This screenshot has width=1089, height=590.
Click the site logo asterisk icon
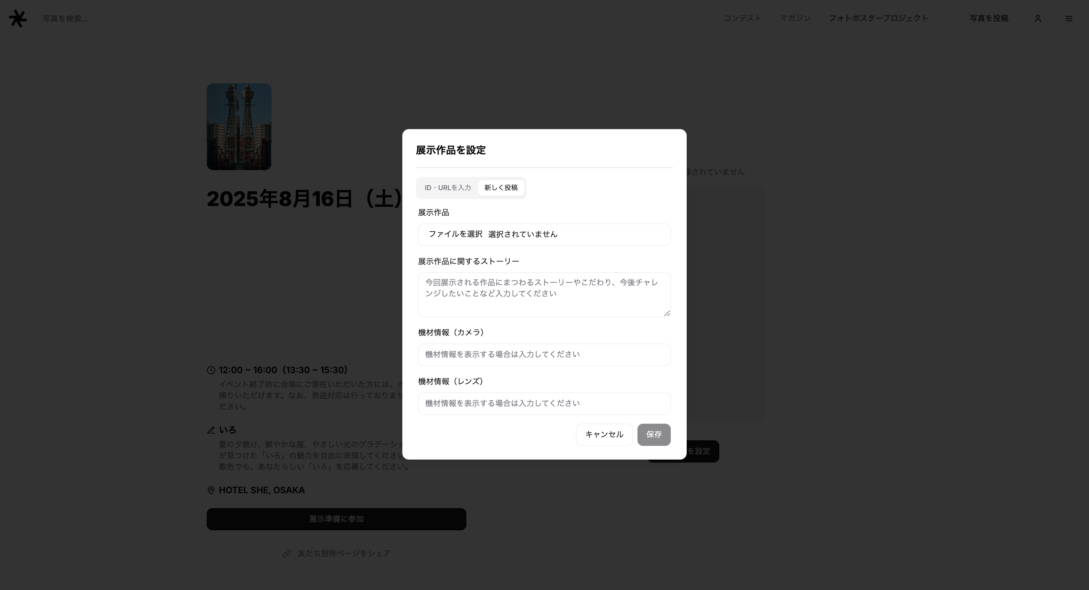click(18, 19)
